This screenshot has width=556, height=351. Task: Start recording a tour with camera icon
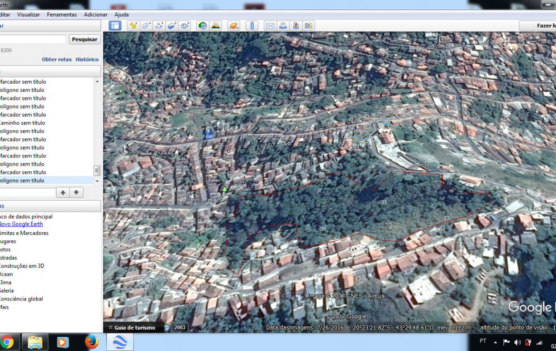pyautogui.click(x=185, y=26)
